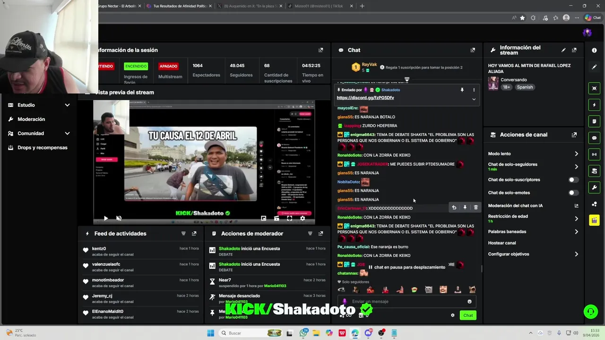Toggle broadcast signal widget in right sidebar
The width and height of the screenshot is (605, 340).
(594, 154)
